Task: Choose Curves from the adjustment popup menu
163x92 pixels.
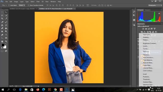Action: click(146, 49)
